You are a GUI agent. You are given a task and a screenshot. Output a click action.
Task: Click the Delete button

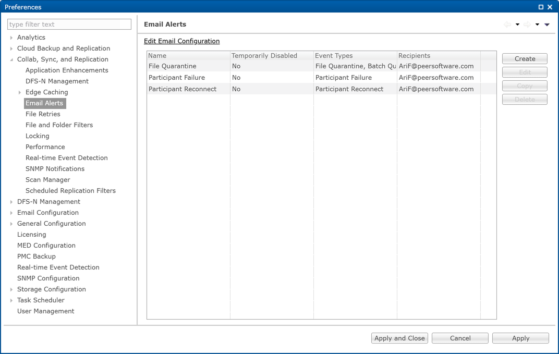coord(525,100)
